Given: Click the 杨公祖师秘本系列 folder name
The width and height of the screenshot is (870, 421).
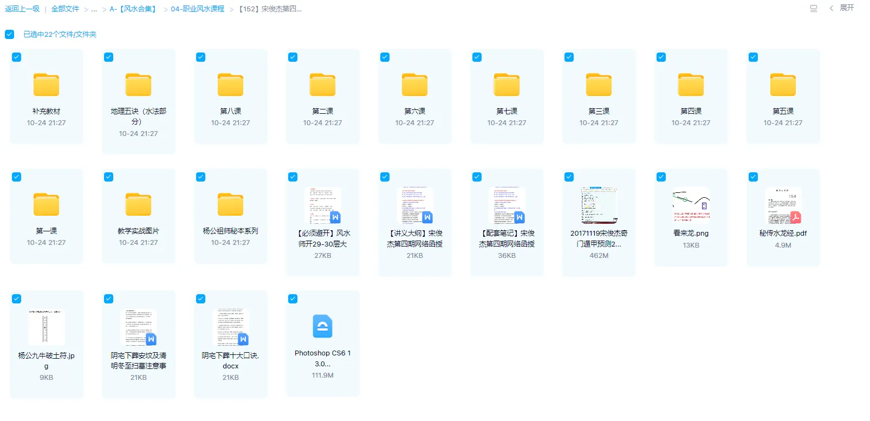Looking at the screenshot, I should pyautogui.click(x=230, y=231).
